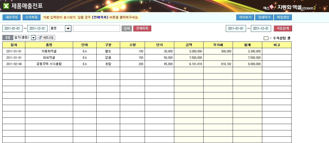Click the 없음 cell in 구분 column
Screen dimensions: 329x143
tap(108, 57)
